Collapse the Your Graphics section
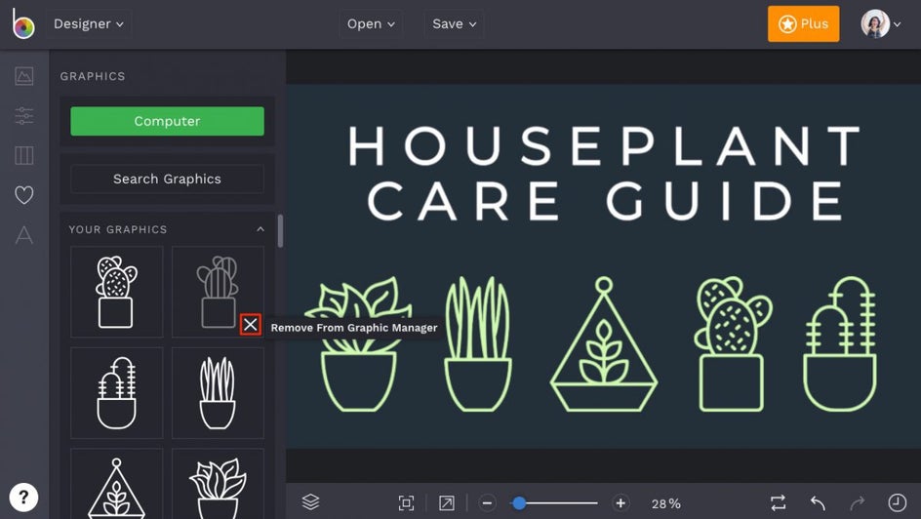 pyautogui.click(x=260, y=229)
